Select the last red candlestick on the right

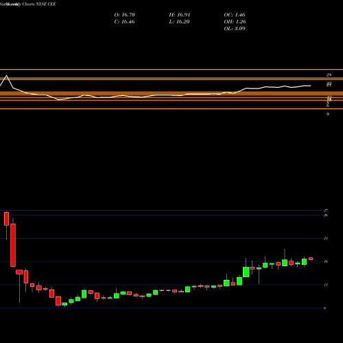click(x=311, y=259)
